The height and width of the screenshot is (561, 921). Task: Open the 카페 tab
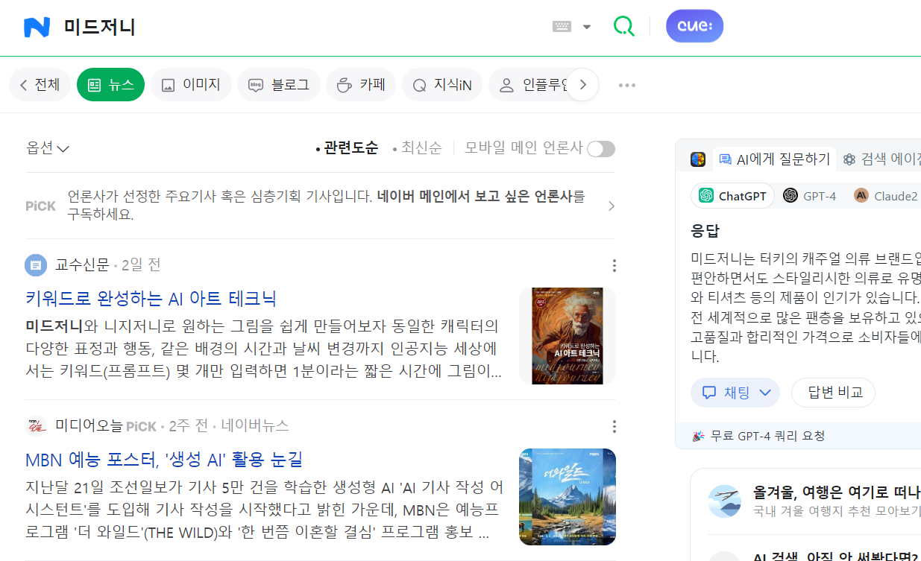(361, 85)
